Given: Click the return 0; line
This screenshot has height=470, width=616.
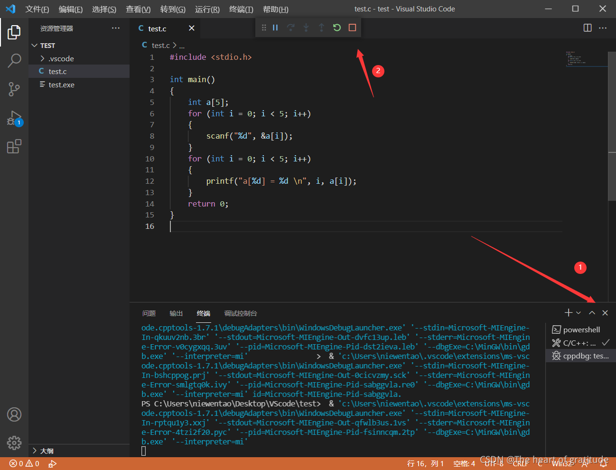Looking at the screenshot, I should [x=208, y=204].
